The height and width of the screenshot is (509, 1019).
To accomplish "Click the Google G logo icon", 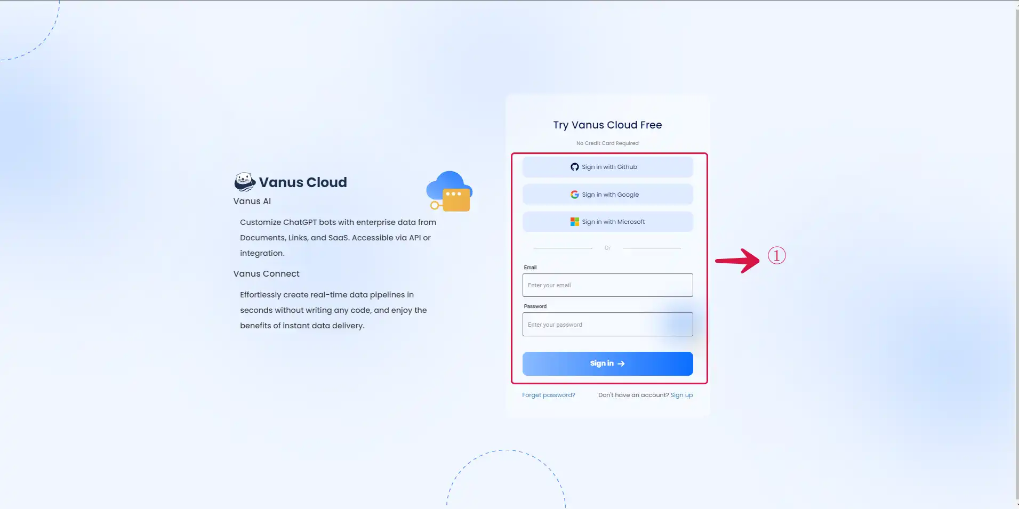I will 574,195.
